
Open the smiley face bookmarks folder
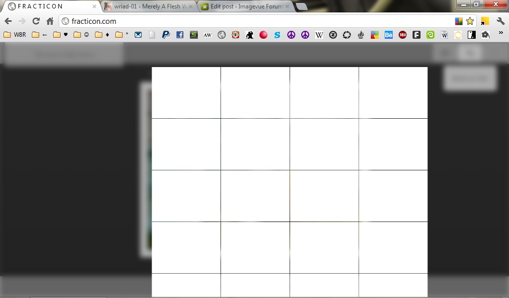pos(82,35)
